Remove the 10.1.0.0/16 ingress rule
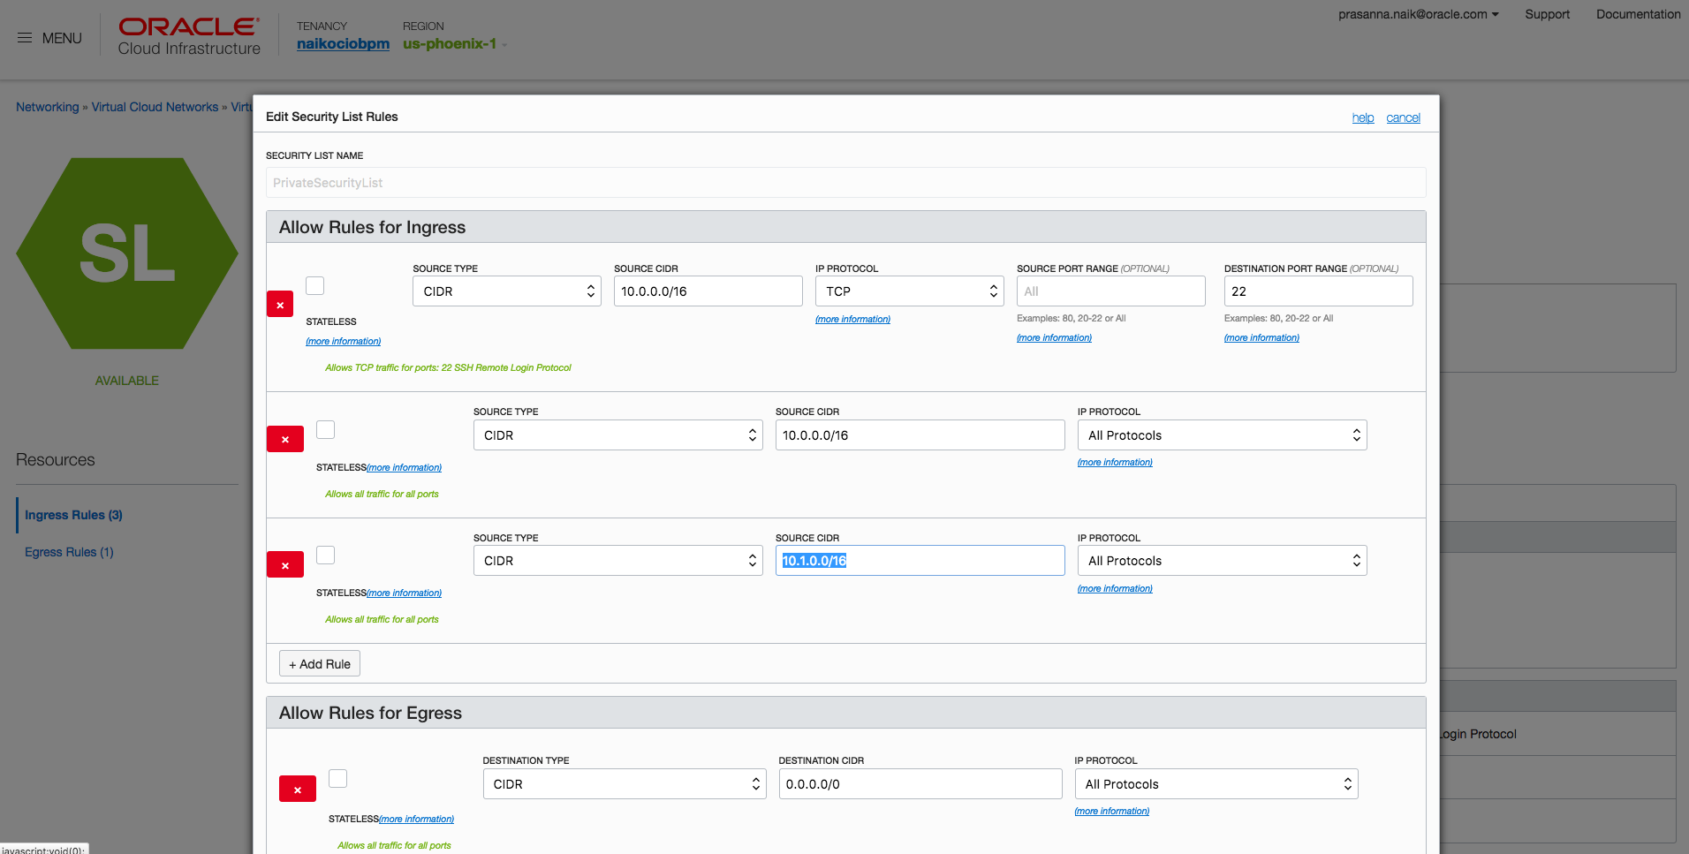1689x854 pixels. [x=284, y=565]
